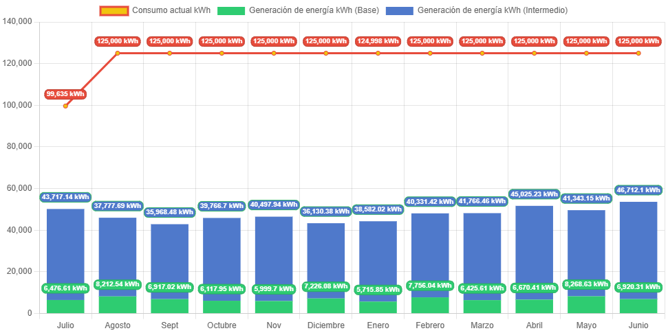The height and width of the screenshot is (333, 668).
Task: Click the green Base generation legend swatch
Action: (x=230, y=10)
